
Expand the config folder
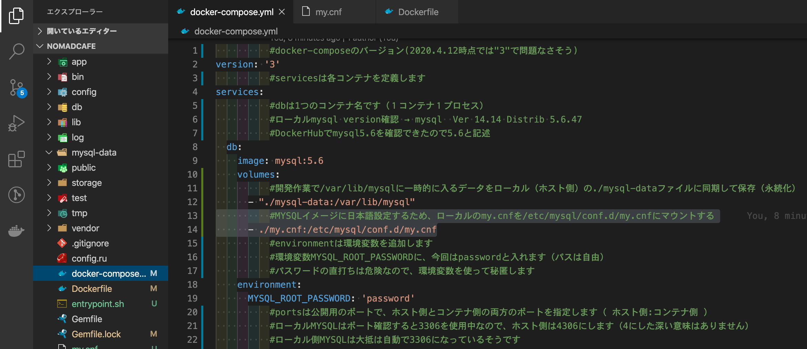pos(49,92)
